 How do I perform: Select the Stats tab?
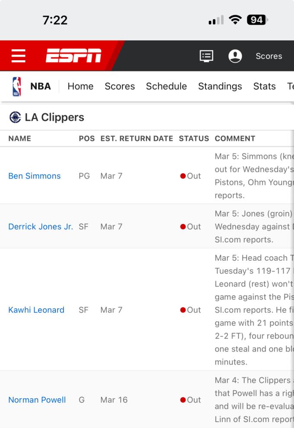tap(265, 86)
